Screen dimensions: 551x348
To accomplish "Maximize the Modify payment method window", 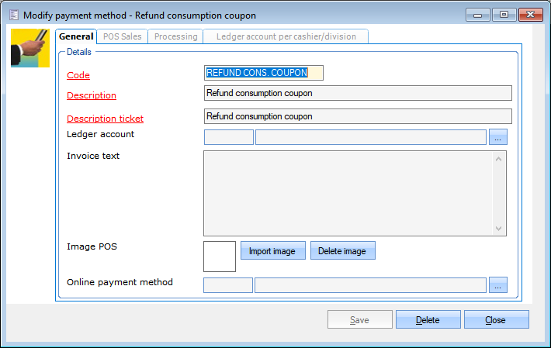I will coord(504,14).
